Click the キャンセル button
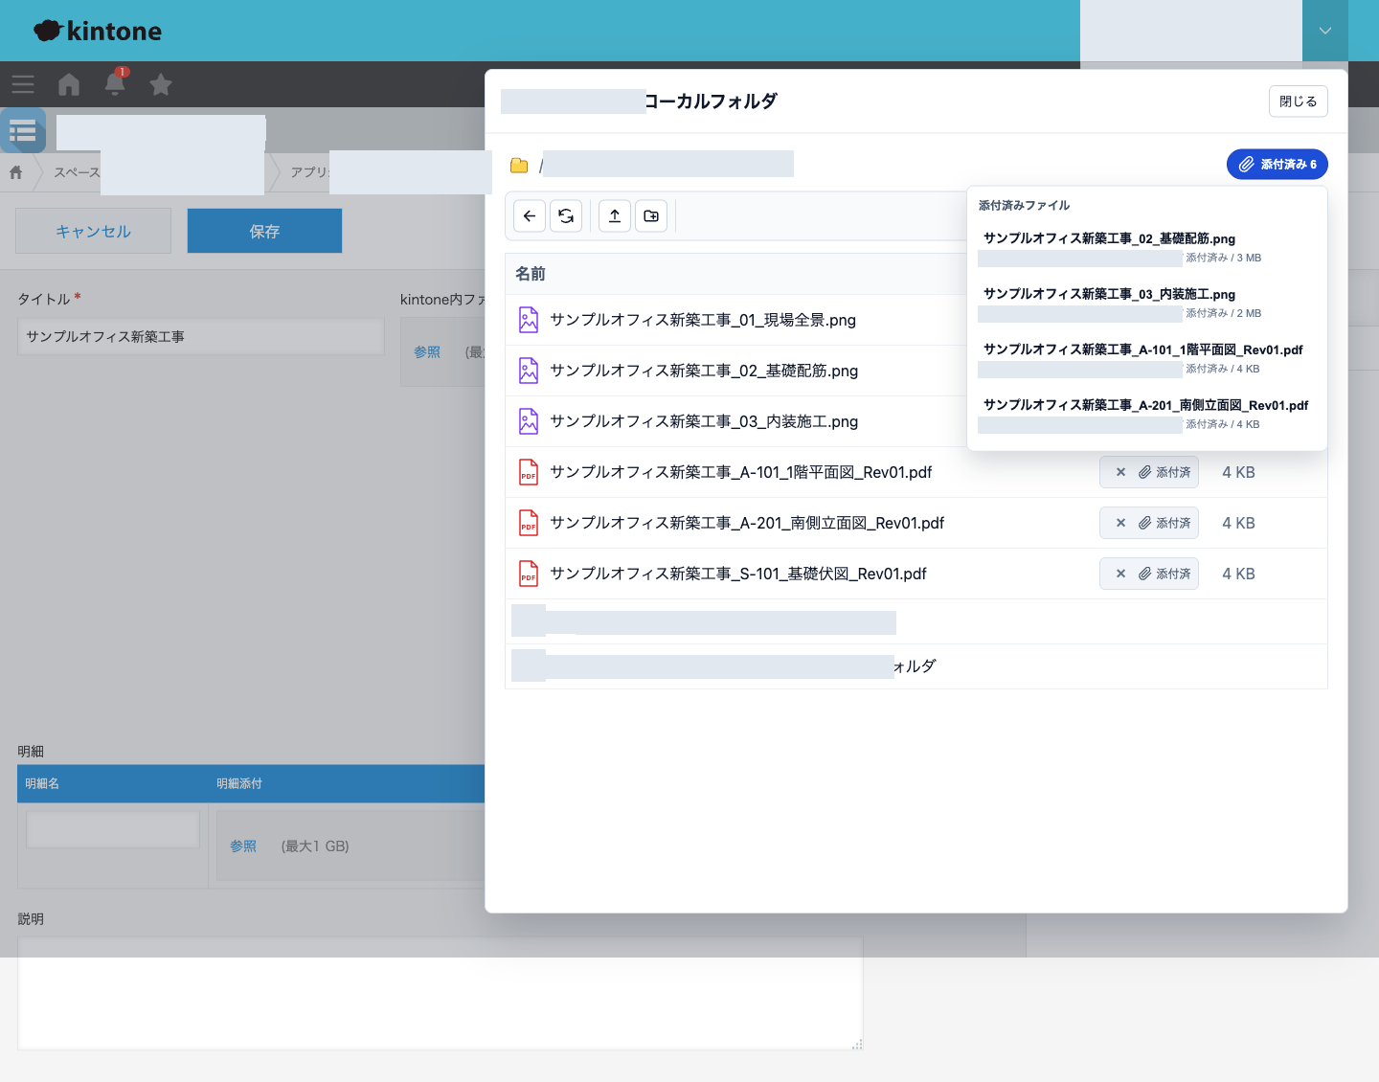 click(x=93, y=231)
